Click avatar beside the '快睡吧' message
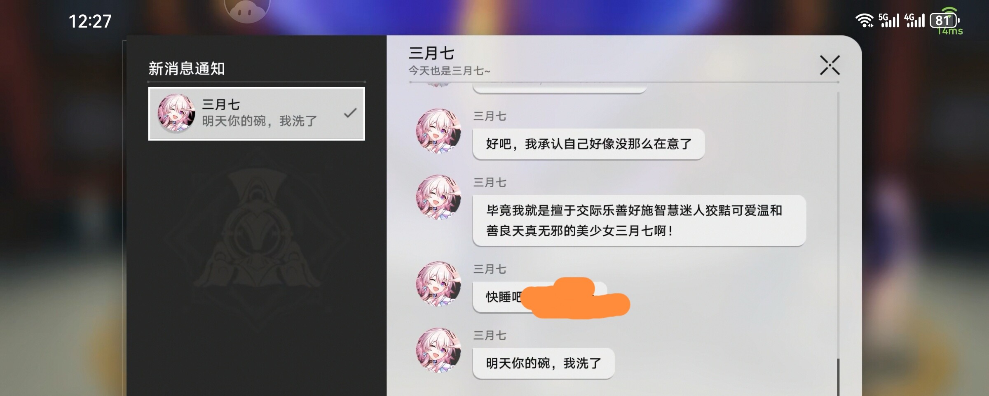The height and width of the screenshot is (396, 989). click(x=438, y=284)
